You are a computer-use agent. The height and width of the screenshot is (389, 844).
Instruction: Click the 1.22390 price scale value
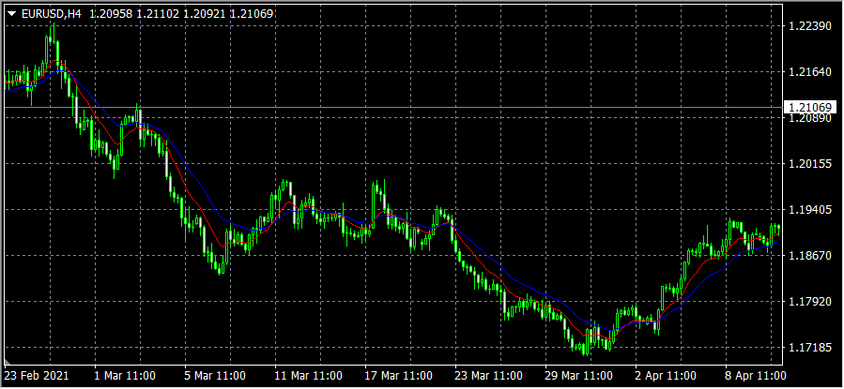tap(810, 26)
